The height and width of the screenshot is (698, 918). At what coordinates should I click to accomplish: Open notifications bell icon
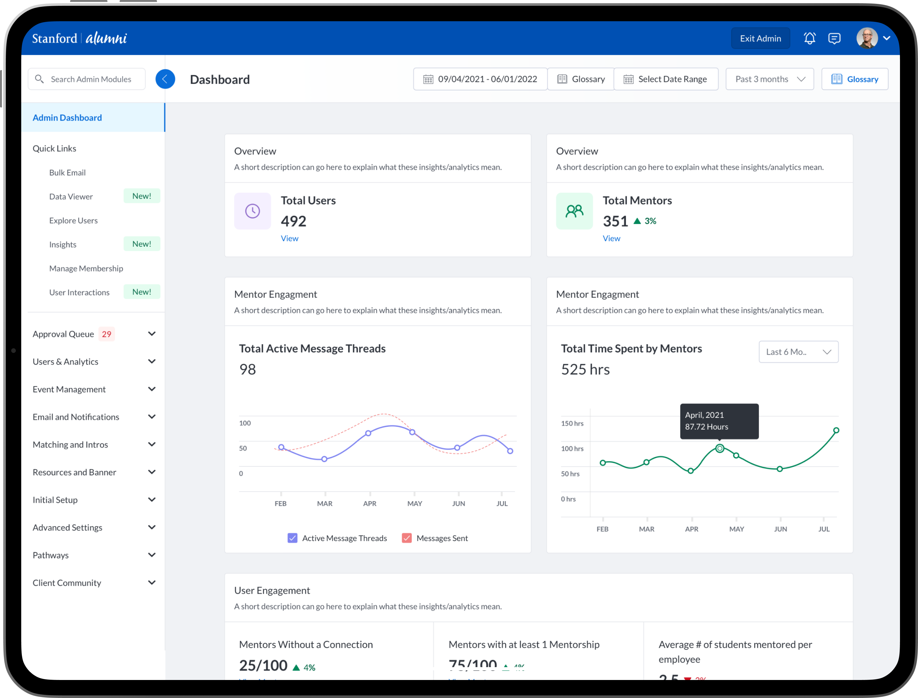tap(809, 38)
